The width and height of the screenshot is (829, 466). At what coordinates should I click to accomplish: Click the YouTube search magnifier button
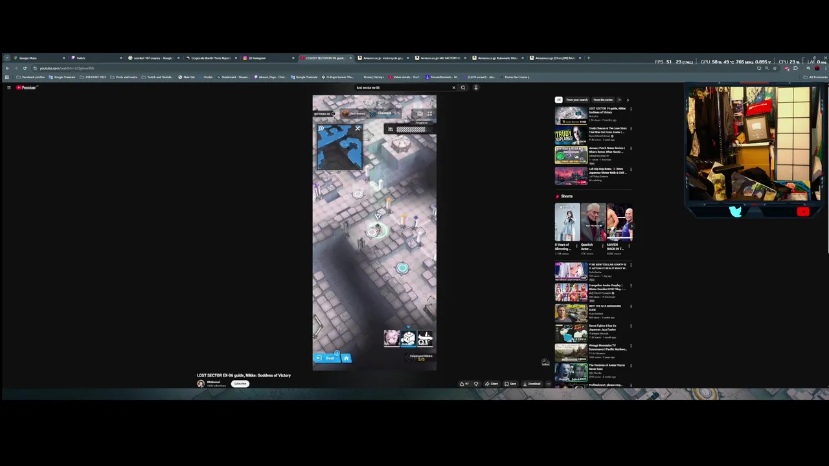[462, 87]
